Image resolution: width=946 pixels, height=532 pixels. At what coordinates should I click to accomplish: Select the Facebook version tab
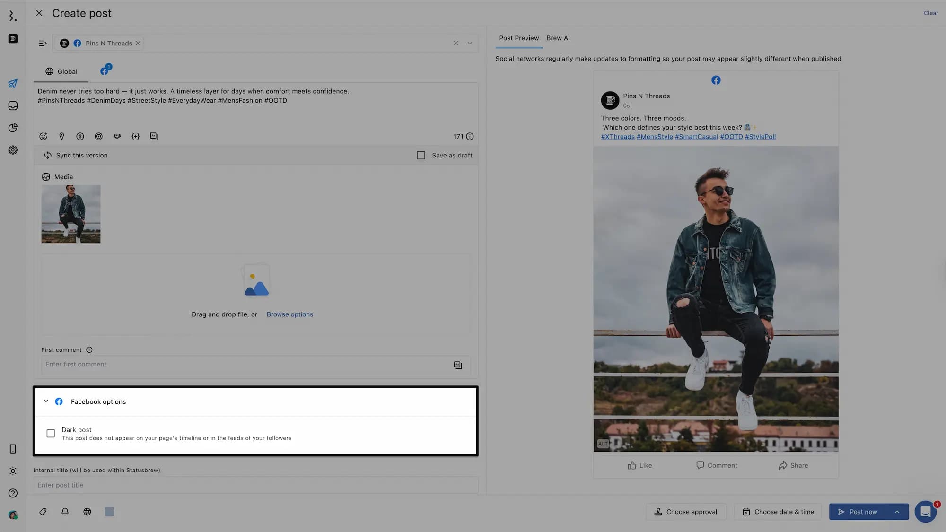click(105, 71)
